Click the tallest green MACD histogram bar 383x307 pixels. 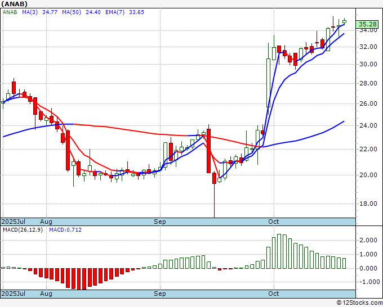click(x=279, y=251)
